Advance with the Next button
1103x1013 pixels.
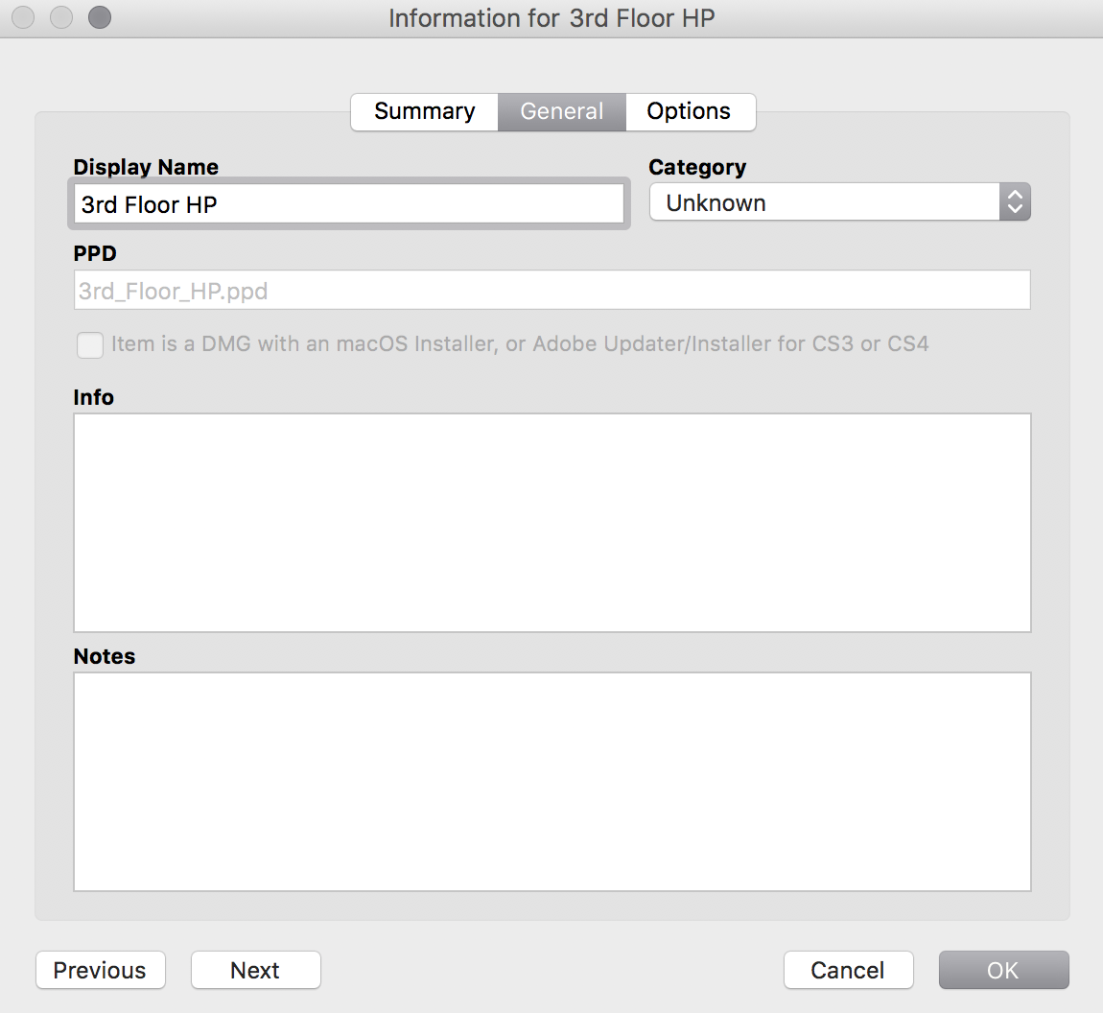(256, 970)
